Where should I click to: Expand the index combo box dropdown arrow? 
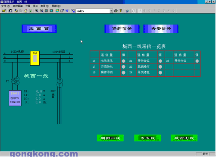click(x=111, y=11)
